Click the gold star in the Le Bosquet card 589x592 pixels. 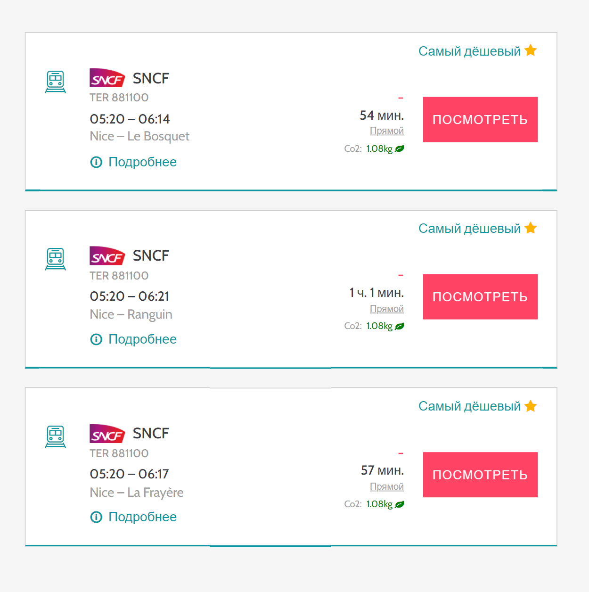531,50
